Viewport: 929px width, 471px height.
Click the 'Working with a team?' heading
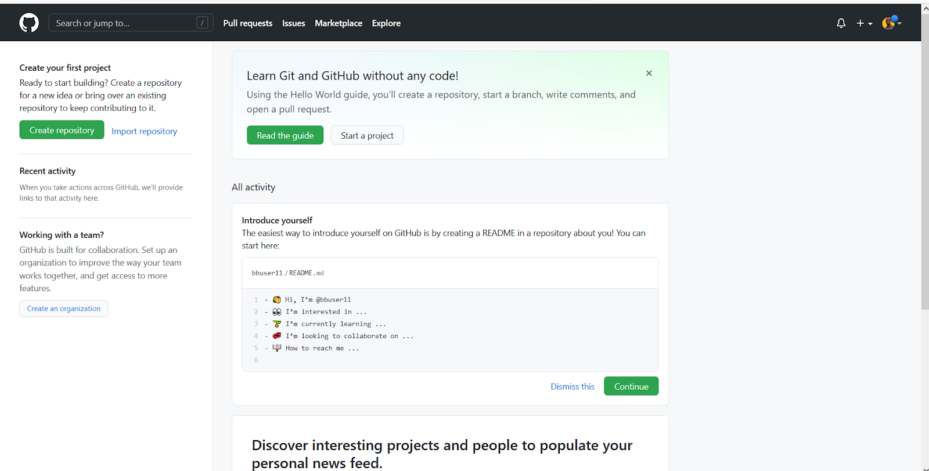[62, 235]
